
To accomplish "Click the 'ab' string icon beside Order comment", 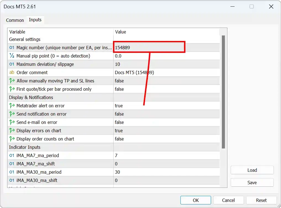I will click(x=12, y=72).
